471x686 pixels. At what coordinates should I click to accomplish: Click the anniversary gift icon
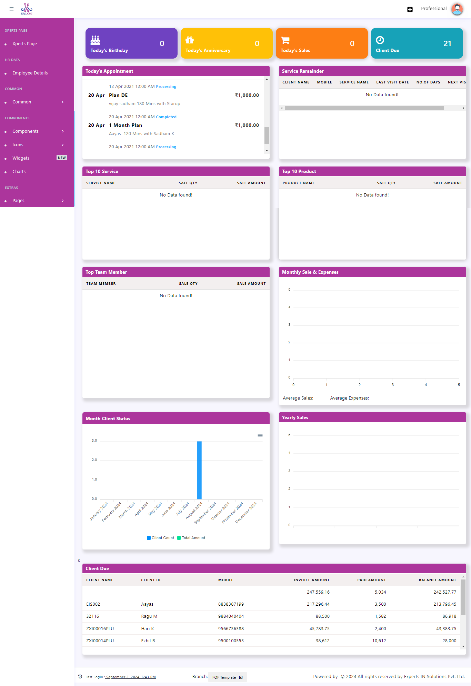click(190, 40)
